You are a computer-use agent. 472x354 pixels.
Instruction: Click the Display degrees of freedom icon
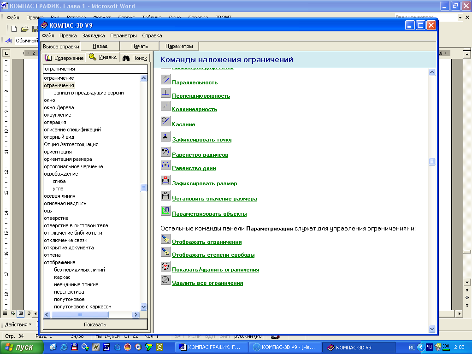coord(165,252)
